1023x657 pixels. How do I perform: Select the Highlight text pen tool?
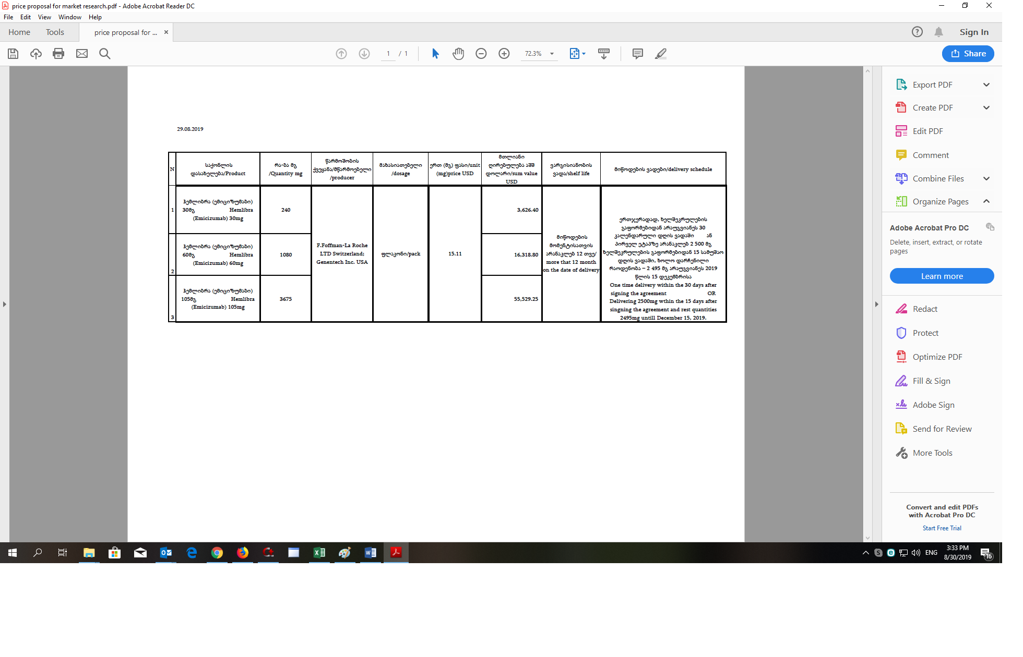[x=661, y=54]
